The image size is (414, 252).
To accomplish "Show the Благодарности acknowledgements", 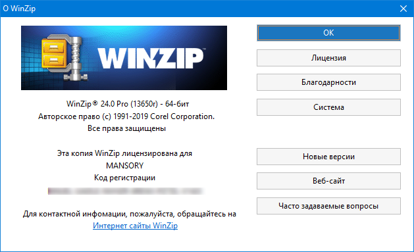I will [328, 82].
